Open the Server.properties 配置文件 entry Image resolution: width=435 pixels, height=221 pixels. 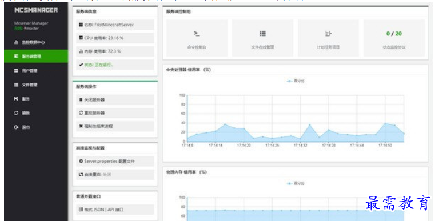(x=115, y=161)
